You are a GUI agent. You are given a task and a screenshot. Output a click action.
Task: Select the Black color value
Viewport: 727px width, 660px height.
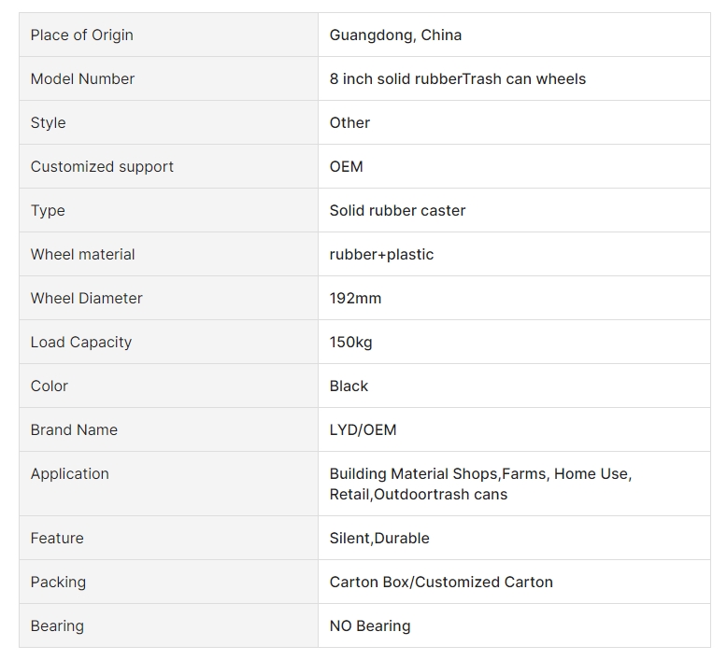(x=349, y=386)
